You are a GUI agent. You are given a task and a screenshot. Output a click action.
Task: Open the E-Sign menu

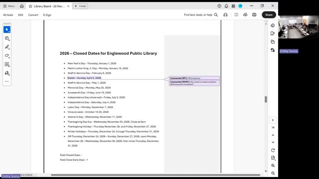point(47,15)
